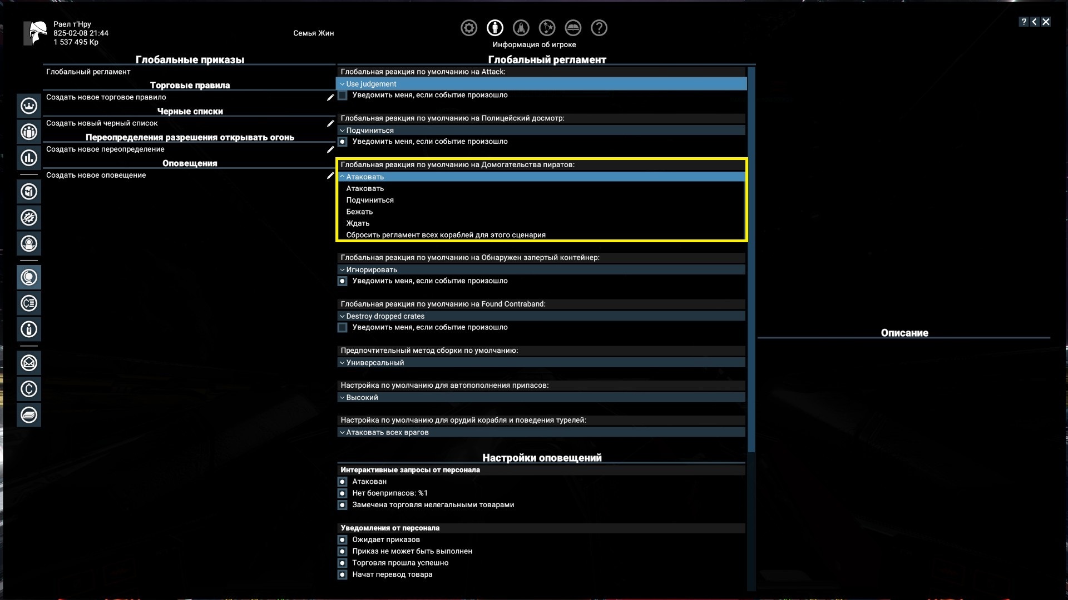Collapse the open pirate harassment Атаковать dropdown
Viewport: 1068px width, 600px height.
(x=541, y=177)
